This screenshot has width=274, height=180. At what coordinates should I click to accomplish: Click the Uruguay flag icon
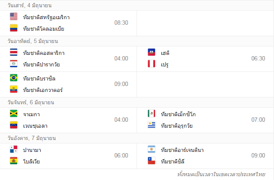152,126
